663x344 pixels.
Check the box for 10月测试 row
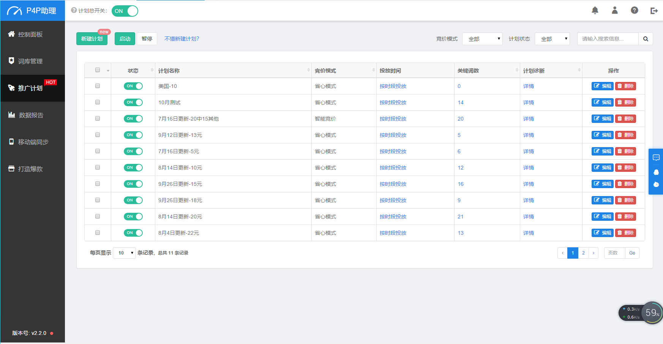pyautogui.click(x=98, y=102)
